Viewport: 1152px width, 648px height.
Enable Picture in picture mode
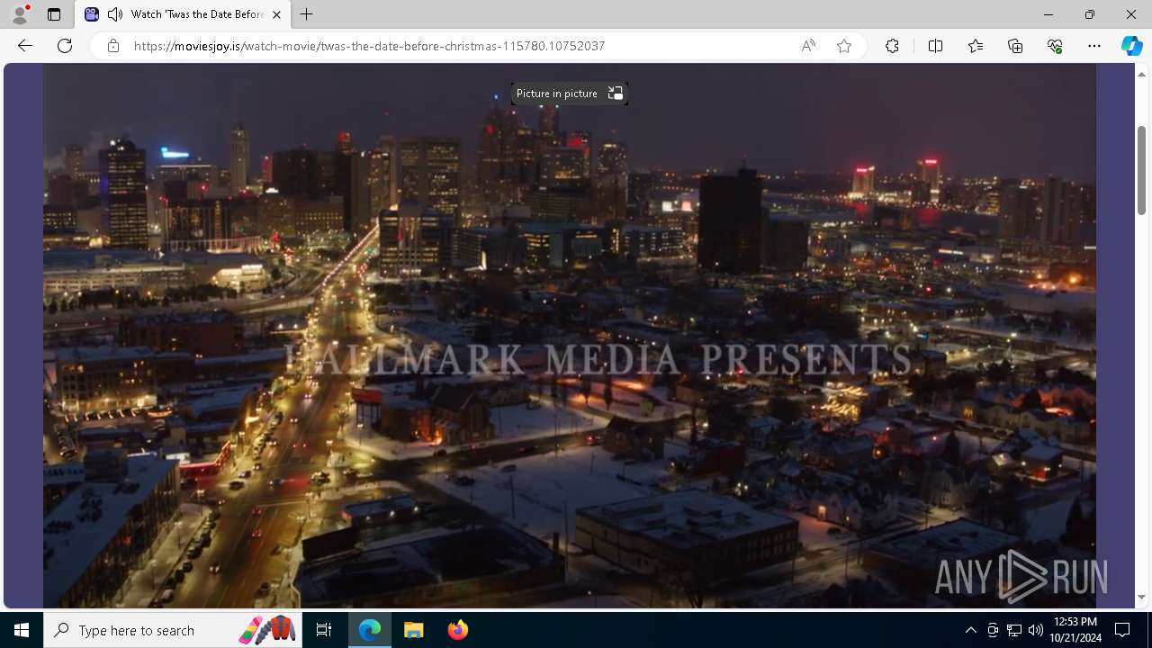point(570,94)
